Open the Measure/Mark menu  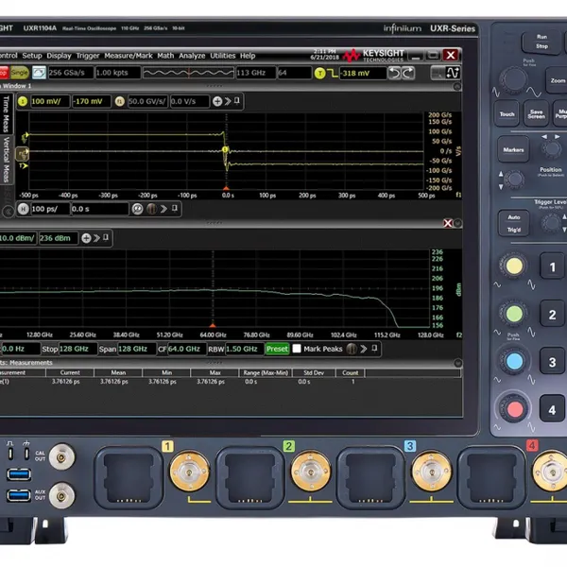point(129,56)
